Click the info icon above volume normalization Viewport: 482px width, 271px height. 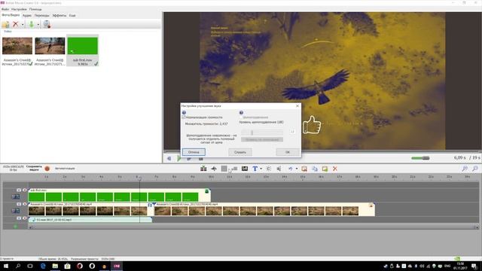click(184, 113)
